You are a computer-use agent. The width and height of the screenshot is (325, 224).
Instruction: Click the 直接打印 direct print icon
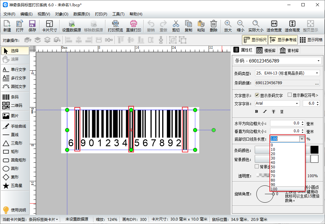click(133, 26)
